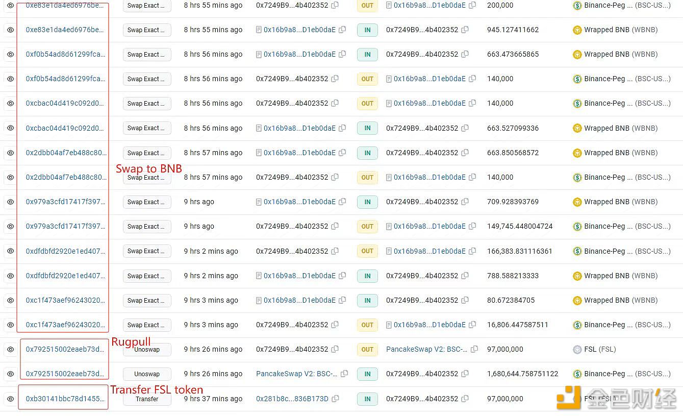This screenshot has width=683, height=416.
Task: Open the 0x281b8c...836B173D address link
Action: [x=292, y=399]
